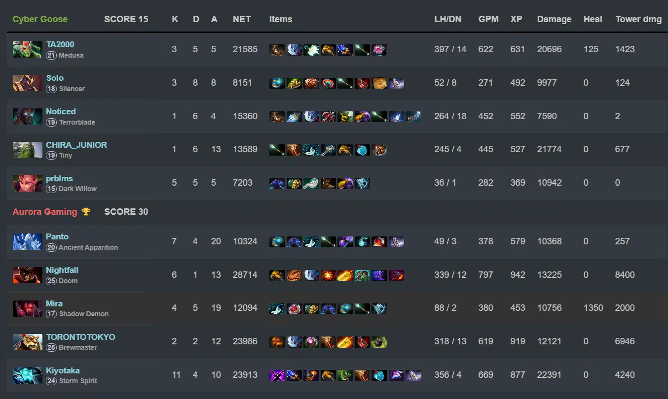Viewport: 668px width, 399px height.
Task: Open the Aurora Gaming team link
Action: (45, 212)
